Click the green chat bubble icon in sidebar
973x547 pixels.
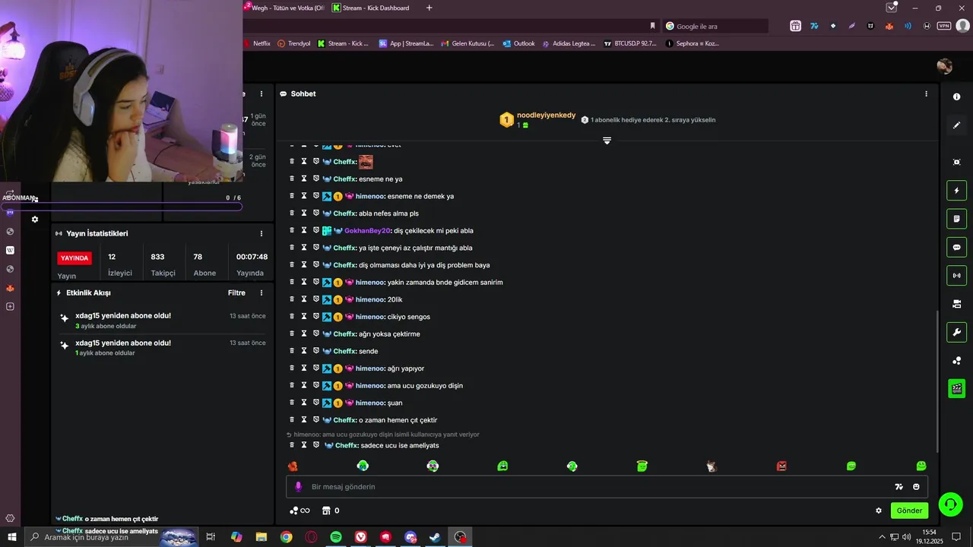(x=956, y=247)
